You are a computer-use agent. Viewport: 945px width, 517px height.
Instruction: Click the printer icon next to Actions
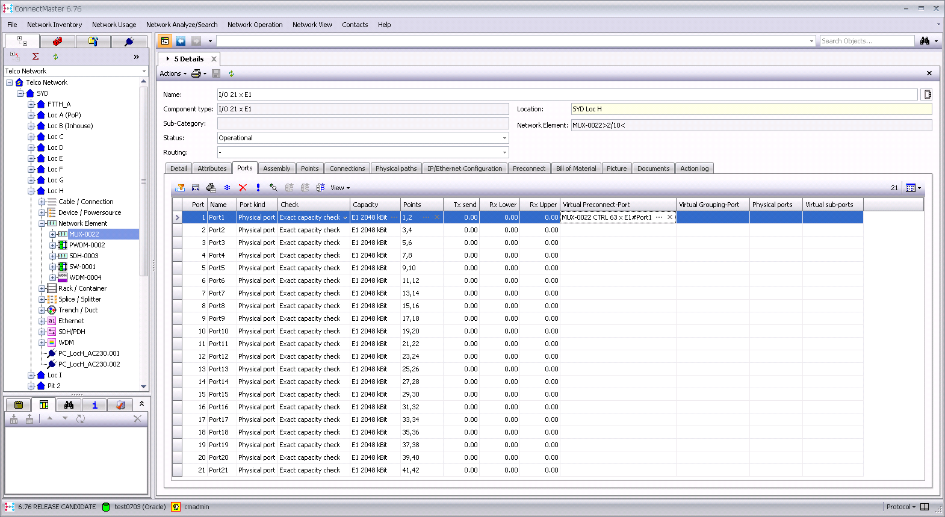196,73
